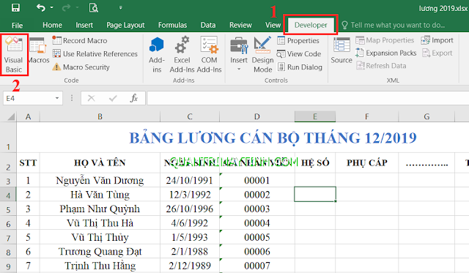Toggle Use Relative References
The width and height of the screenshot is (469, 273).
pyautogui.click(x=95, y=53)
